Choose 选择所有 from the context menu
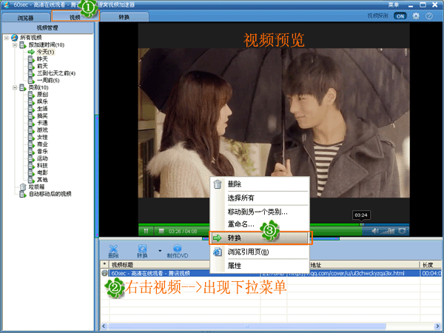The width and height of the screenshot is (444, 333). (260, 198)
